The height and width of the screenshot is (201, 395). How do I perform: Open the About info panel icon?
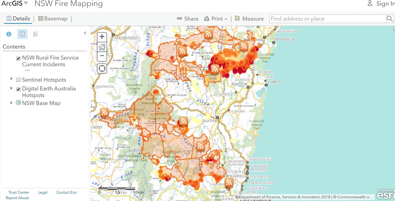point(9,34)
